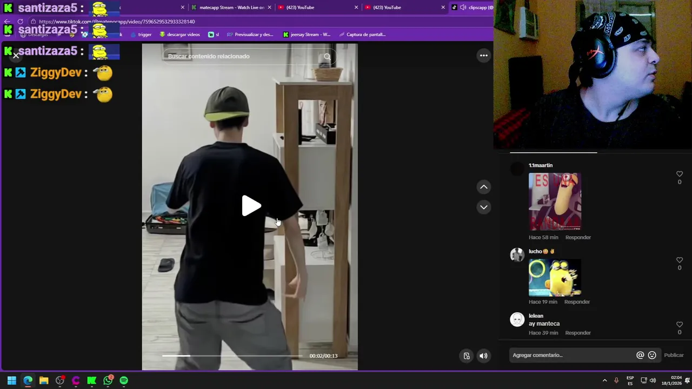The image size is (692, 389).
Task: Open lucho's profile avatar
Action: pos(517,254)
